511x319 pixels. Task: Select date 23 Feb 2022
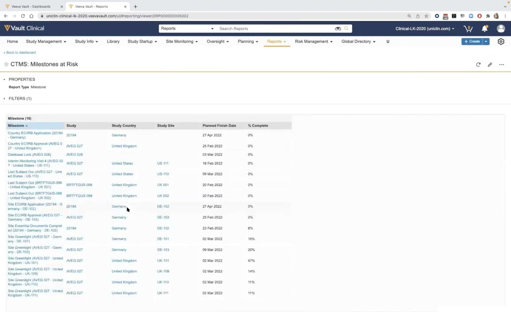(x=212, y=228)
